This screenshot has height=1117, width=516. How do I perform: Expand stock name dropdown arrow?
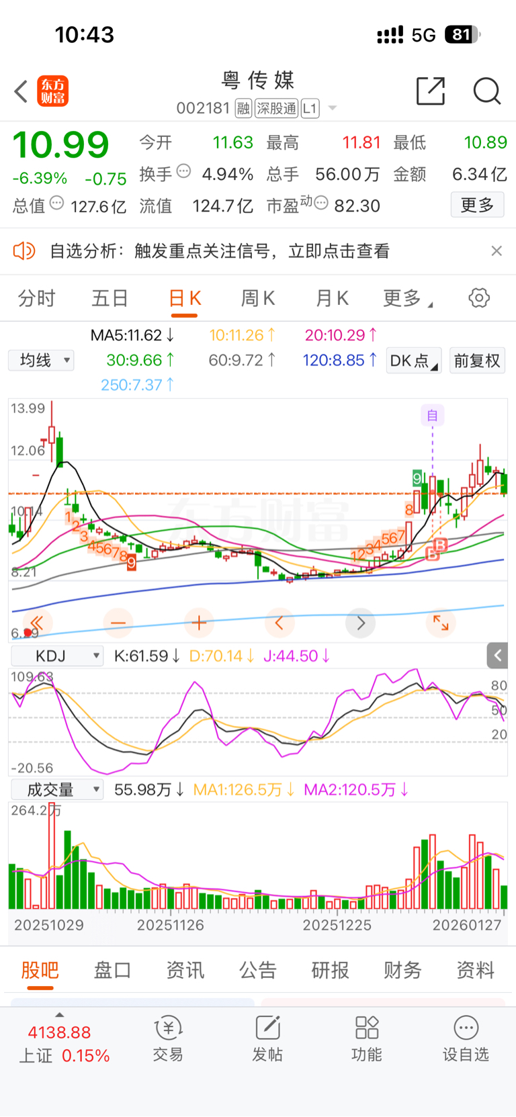coord(332,108)
